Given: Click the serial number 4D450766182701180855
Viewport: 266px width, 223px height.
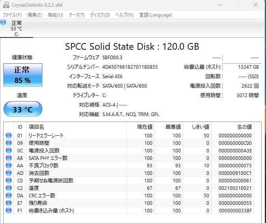Looking at the screenshot, I should 130,67.
